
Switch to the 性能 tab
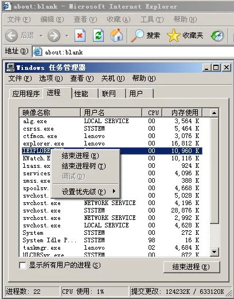(x=85, y=93)
